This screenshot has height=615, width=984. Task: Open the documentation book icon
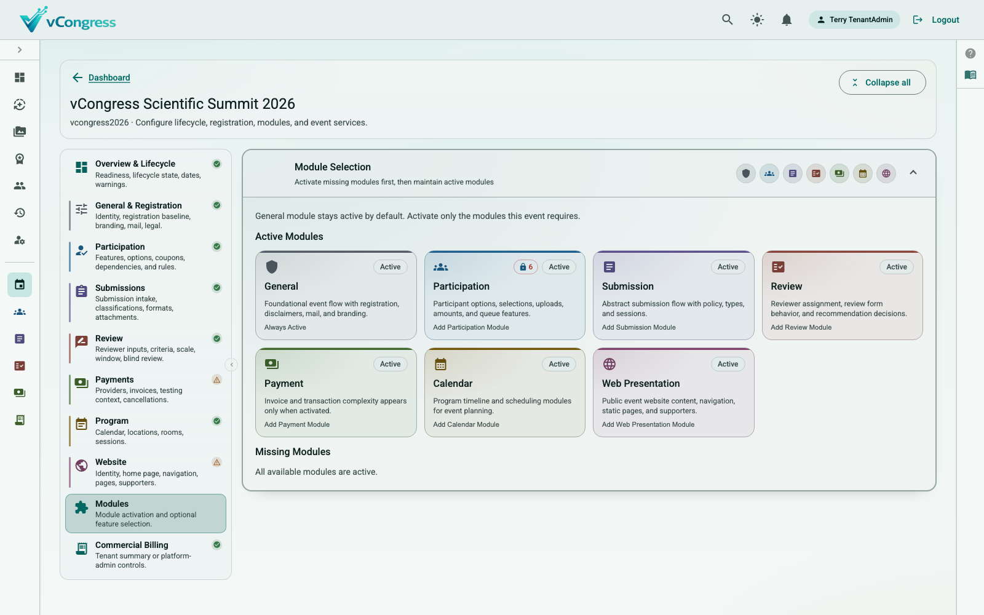pos(970,75)
